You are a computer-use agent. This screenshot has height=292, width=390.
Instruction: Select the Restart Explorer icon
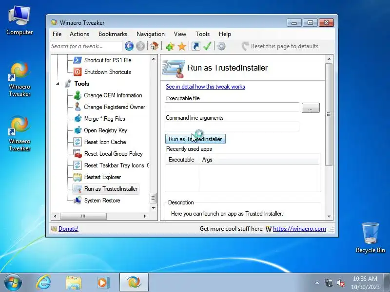click(78, 177)
